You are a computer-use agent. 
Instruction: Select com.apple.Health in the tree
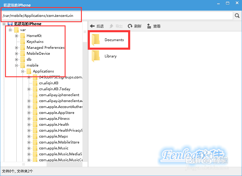(x=54, y=125)
